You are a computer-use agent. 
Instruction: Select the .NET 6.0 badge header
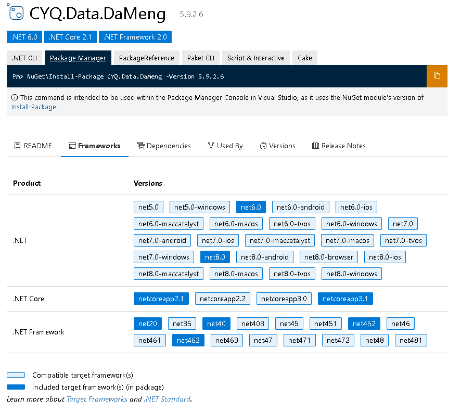(24, 37)
